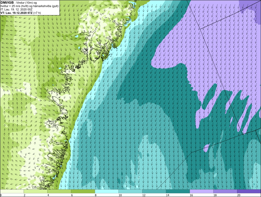The width and height of the screenshot is (261, 197).
Task: Click the legend value label 14
Action: pos(168,195)
